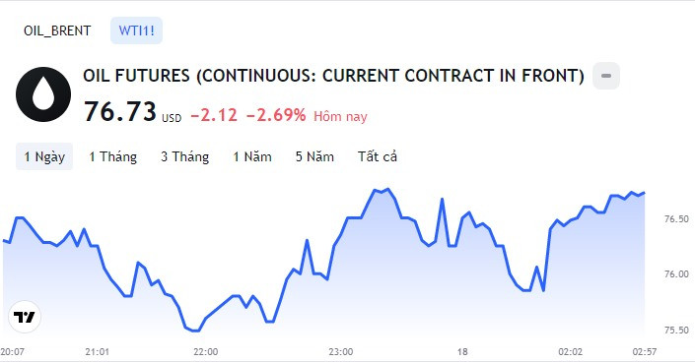Image resolution: width=695 pixels, height=362 pixels.
Task: Click the −2.12 price change figure
Action: coord(214,115)
